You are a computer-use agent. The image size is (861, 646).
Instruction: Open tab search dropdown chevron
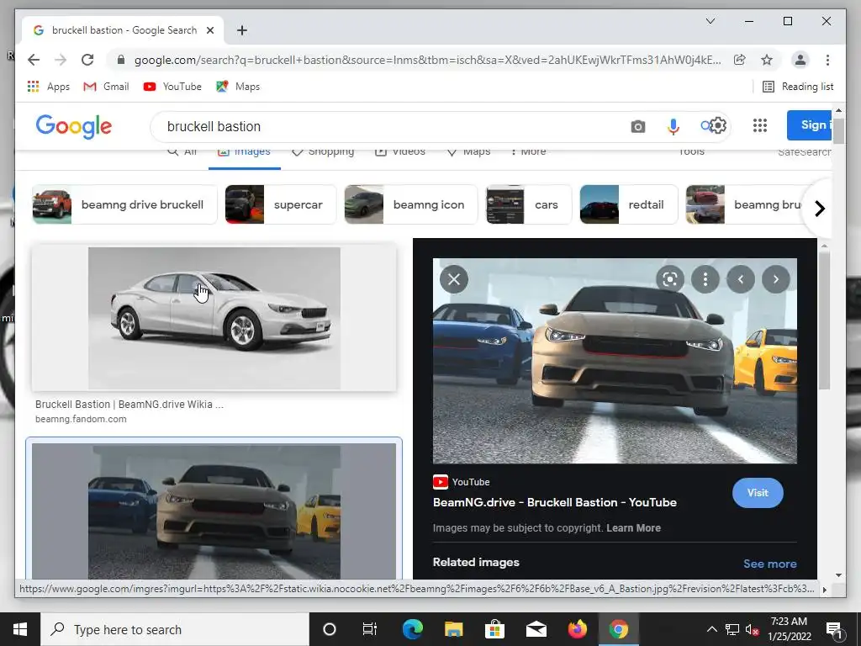710,21
